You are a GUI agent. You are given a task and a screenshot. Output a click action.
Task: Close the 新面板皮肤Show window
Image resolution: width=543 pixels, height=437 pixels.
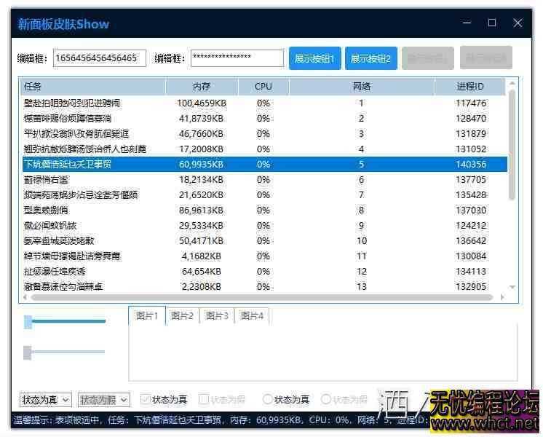pyautogui.click(x=518, y=23)
